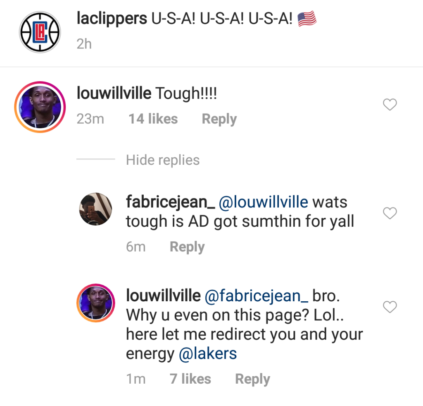Open the laclippers username in caption
The image size is (423, 406).
click(x=112, y=19)
